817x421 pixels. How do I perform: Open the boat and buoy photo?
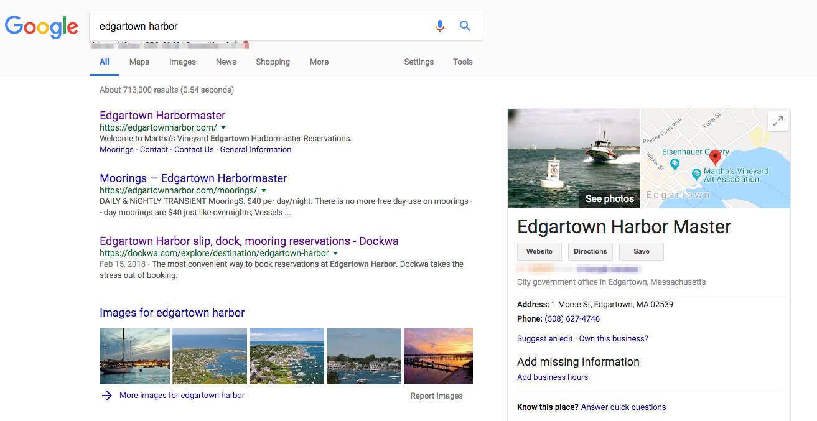(574, 159)
